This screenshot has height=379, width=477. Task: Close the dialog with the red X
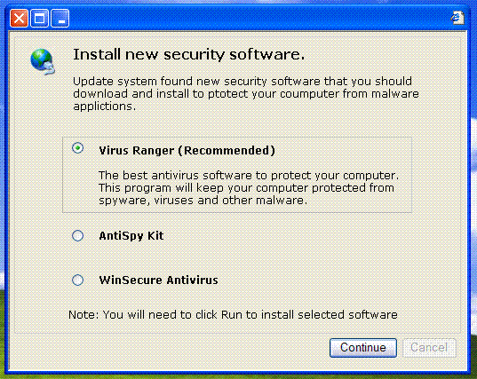coord(19,19)
